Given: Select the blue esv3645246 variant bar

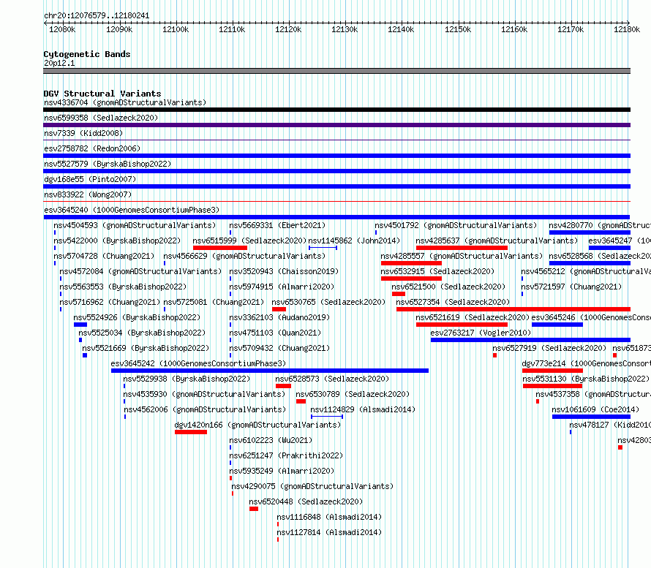Looking at the screenshot, I should point(557,325).
